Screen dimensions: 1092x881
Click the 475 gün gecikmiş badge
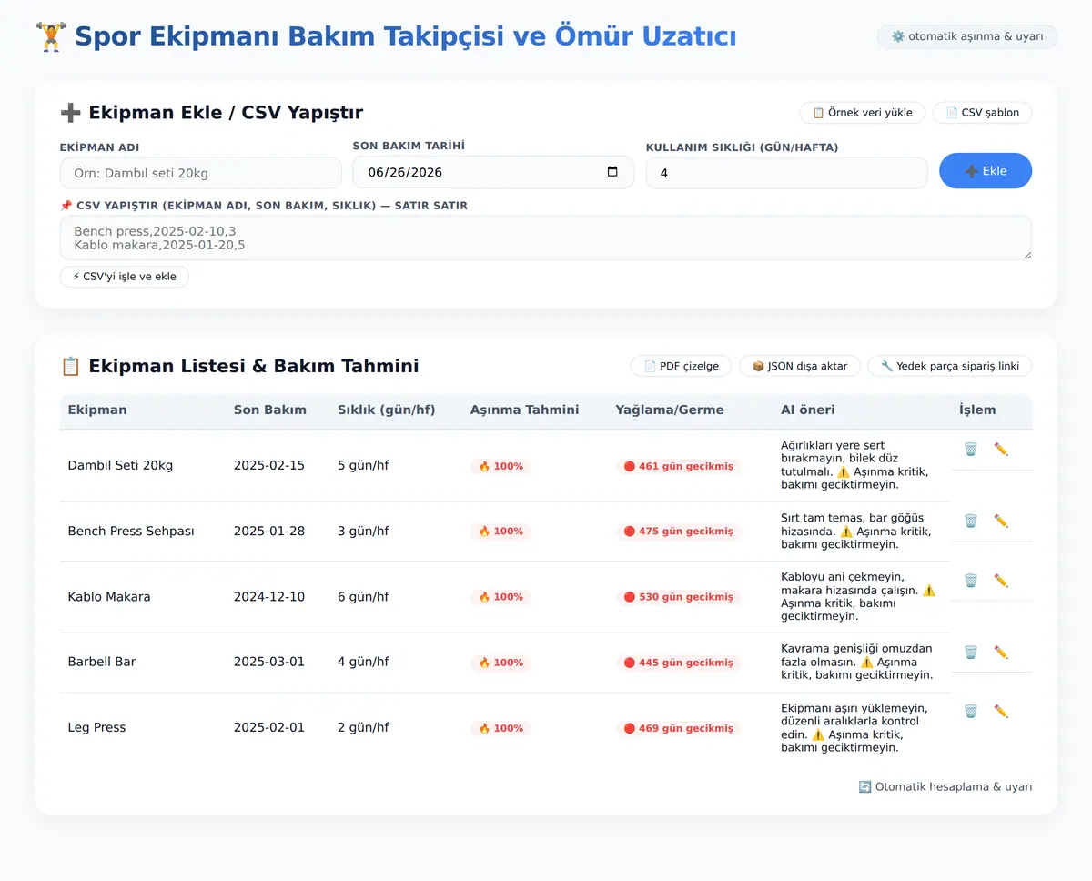coord(679,532)
